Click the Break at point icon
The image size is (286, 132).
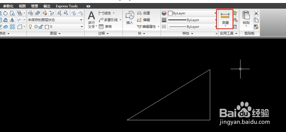[x=19, y=20]
